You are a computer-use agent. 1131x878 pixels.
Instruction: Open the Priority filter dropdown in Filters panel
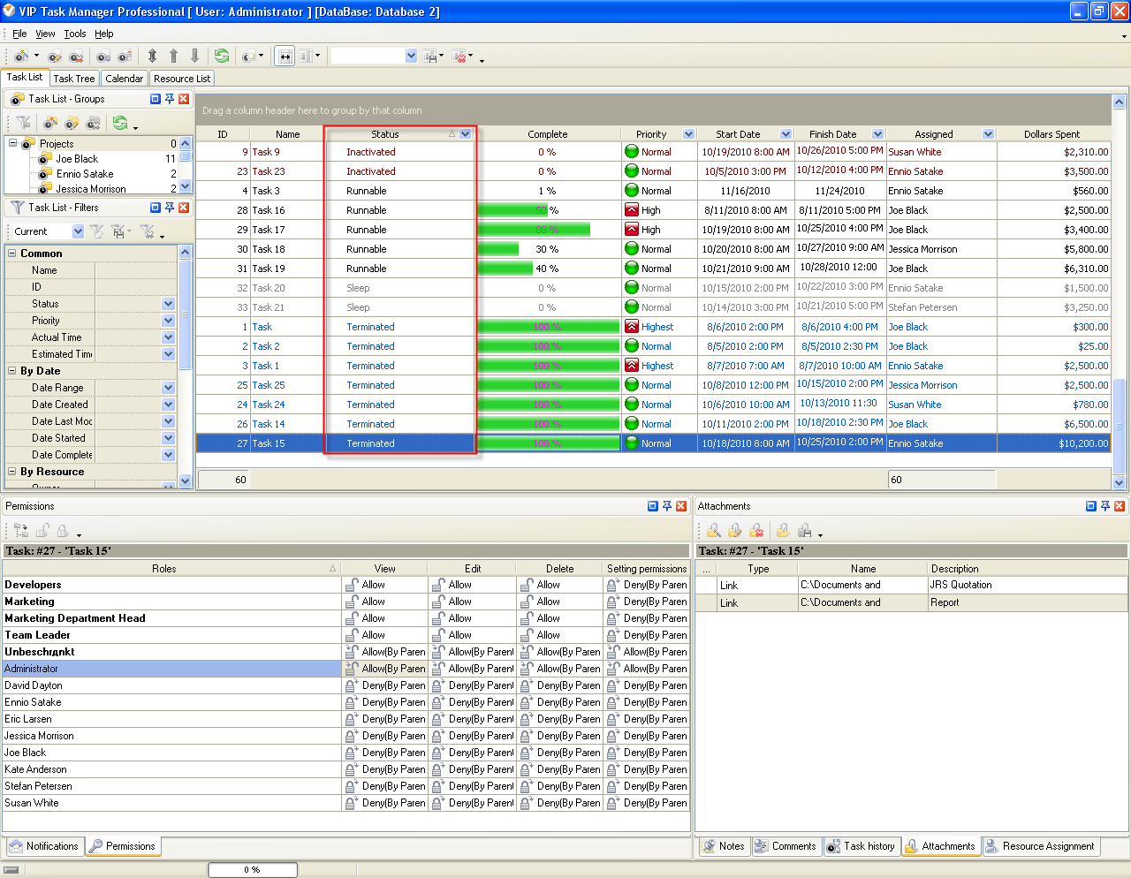point(168,321)
